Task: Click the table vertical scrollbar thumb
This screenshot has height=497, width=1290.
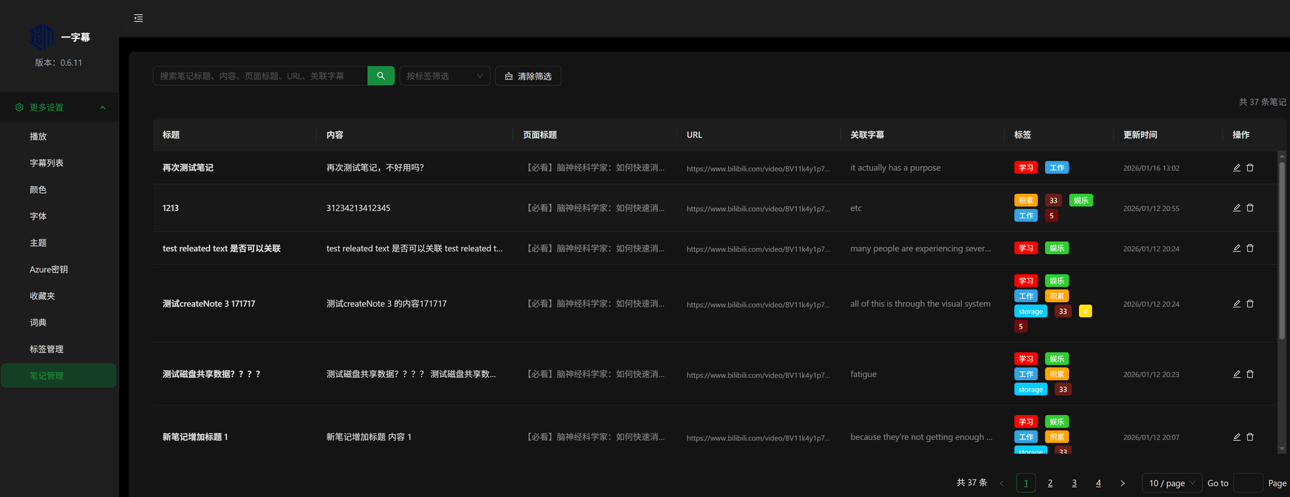Action: pyautogui.click(x=1282, y=250)
